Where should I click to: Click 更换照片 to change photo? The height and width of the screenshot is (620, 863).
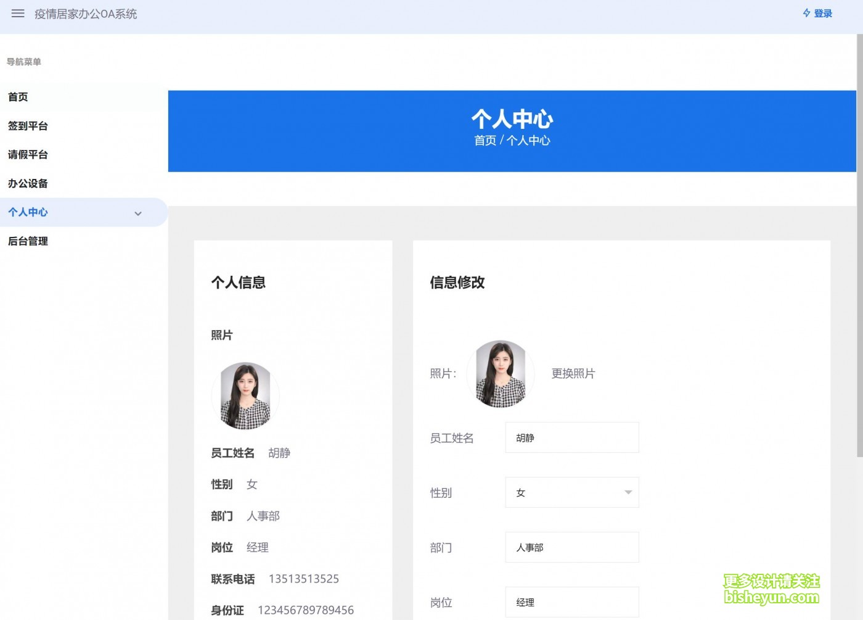573,374
